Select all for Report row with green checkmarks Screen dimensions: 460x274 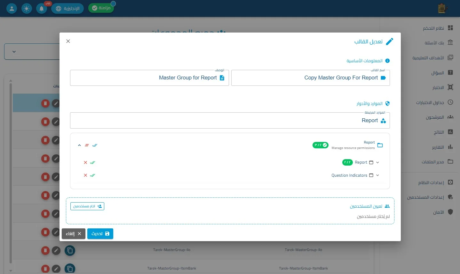point(93,162)
